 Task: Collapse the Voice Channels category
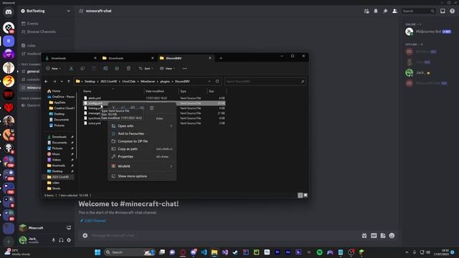[x=30, y=98]
